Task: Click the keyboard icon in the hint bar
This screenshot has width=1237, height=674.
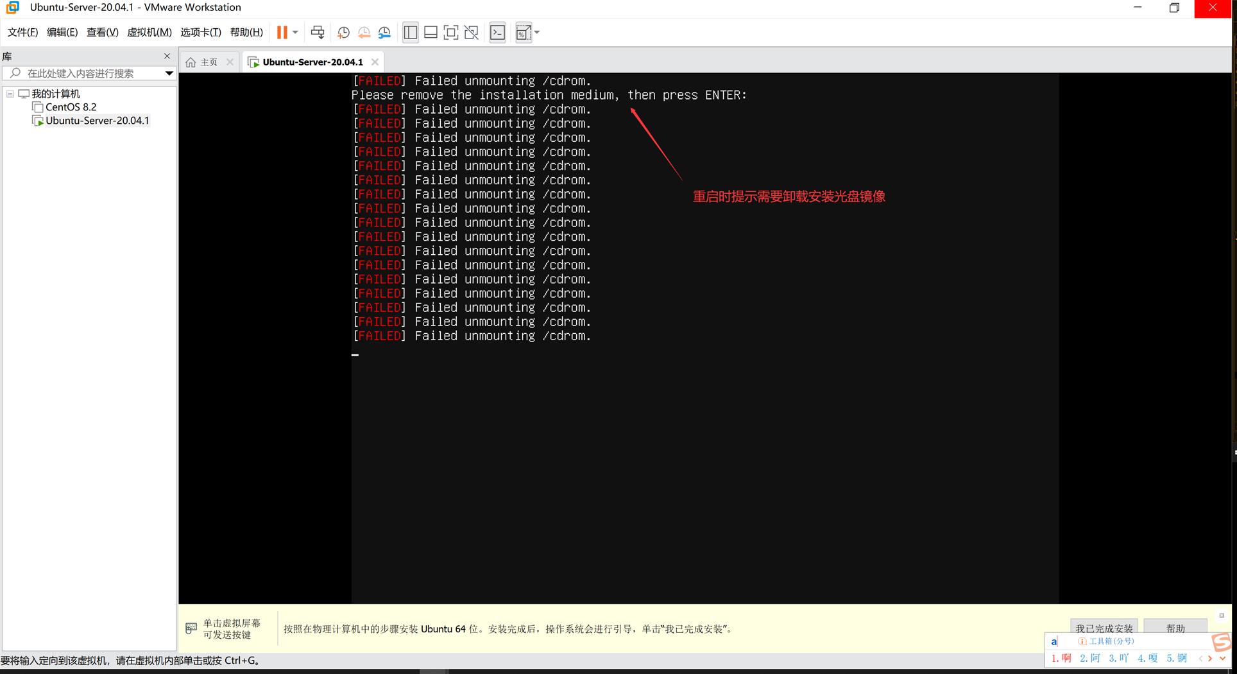Action: (x=191, y=628)
